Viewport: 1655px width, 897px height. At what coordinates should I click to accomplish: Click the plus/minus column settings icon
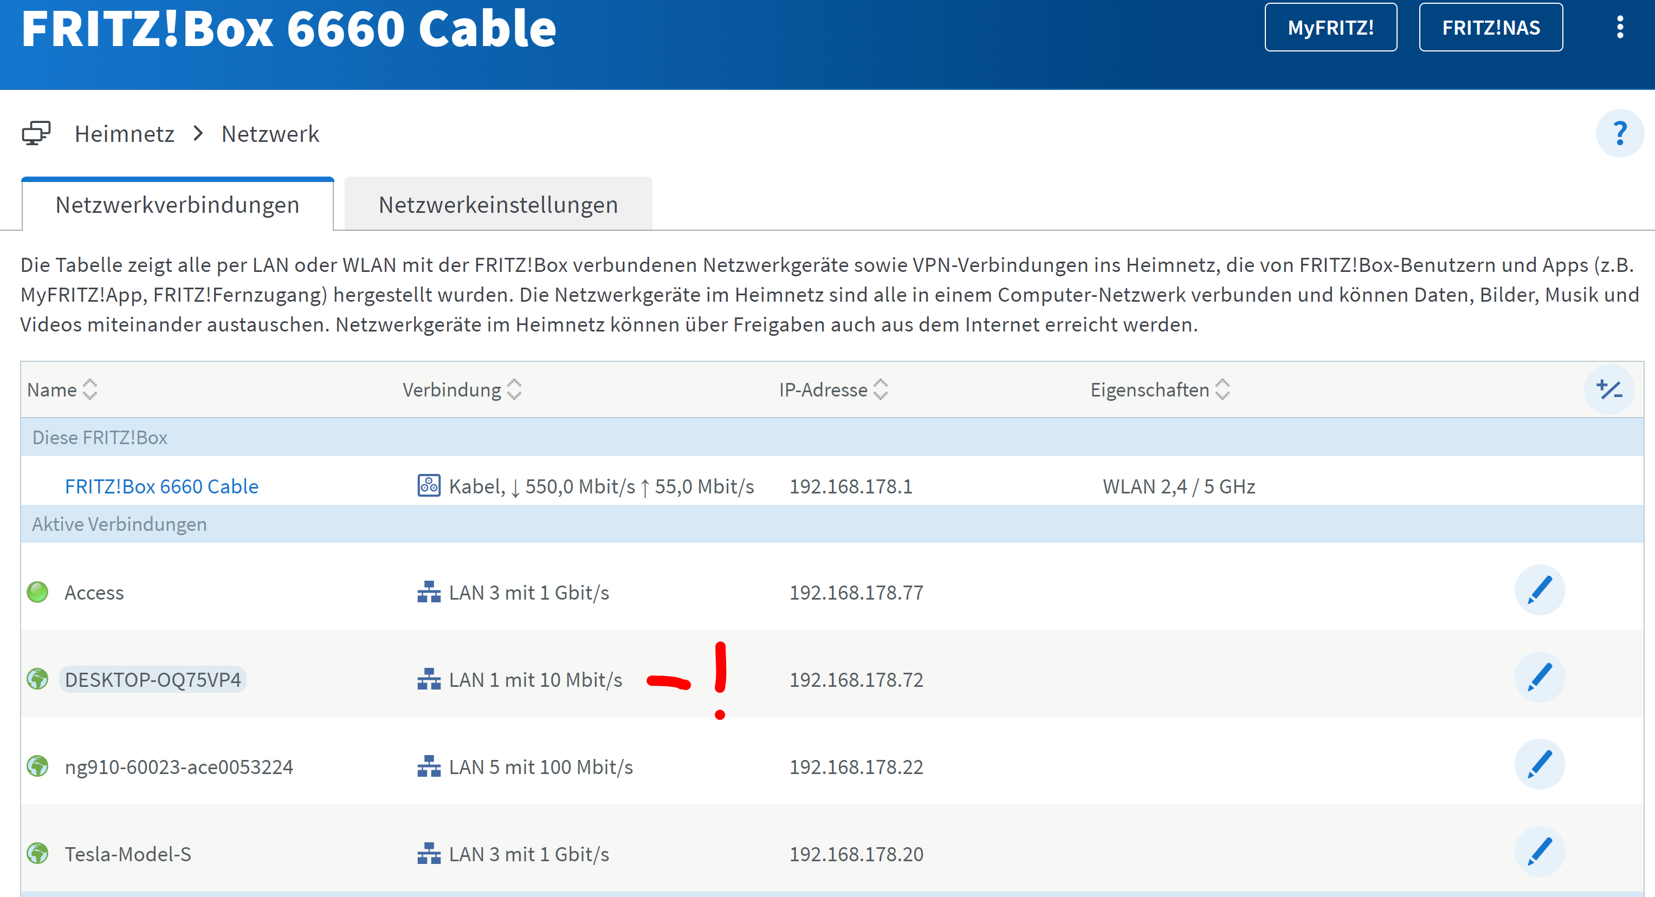pyautogui.click(x=1609, y=390)
